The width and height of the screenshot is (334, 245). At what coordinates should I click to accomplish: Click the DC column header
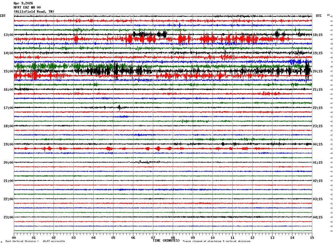coord(328,15)
